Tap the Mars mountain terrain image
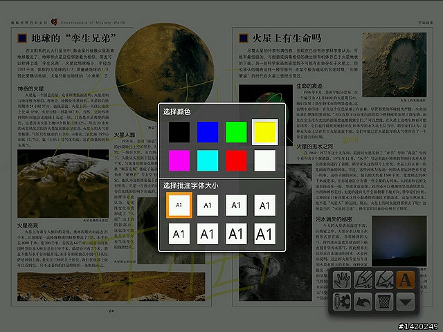This screenshot has height=332, width=443. click(63, 183)
